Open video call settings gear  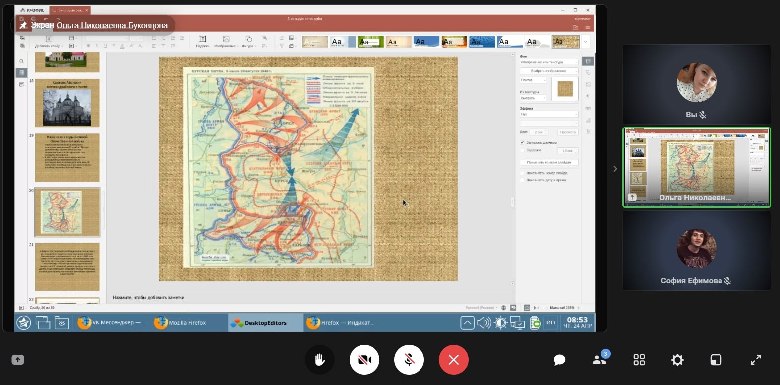677,360
